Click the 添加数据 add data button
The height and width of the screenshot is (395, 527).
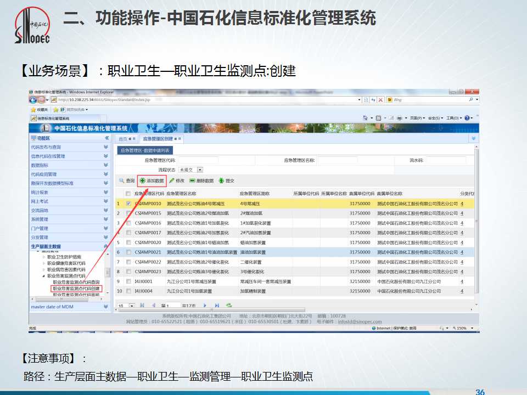[x=152, y=180]
